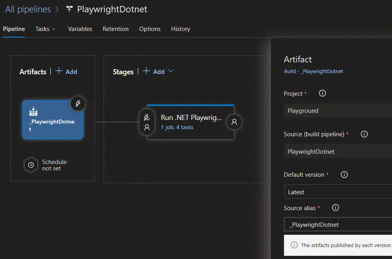This screenshot has width=392, height=259.
Task: Click info icon next to Source (build pipeline)
Action: [x=364, y=134]
